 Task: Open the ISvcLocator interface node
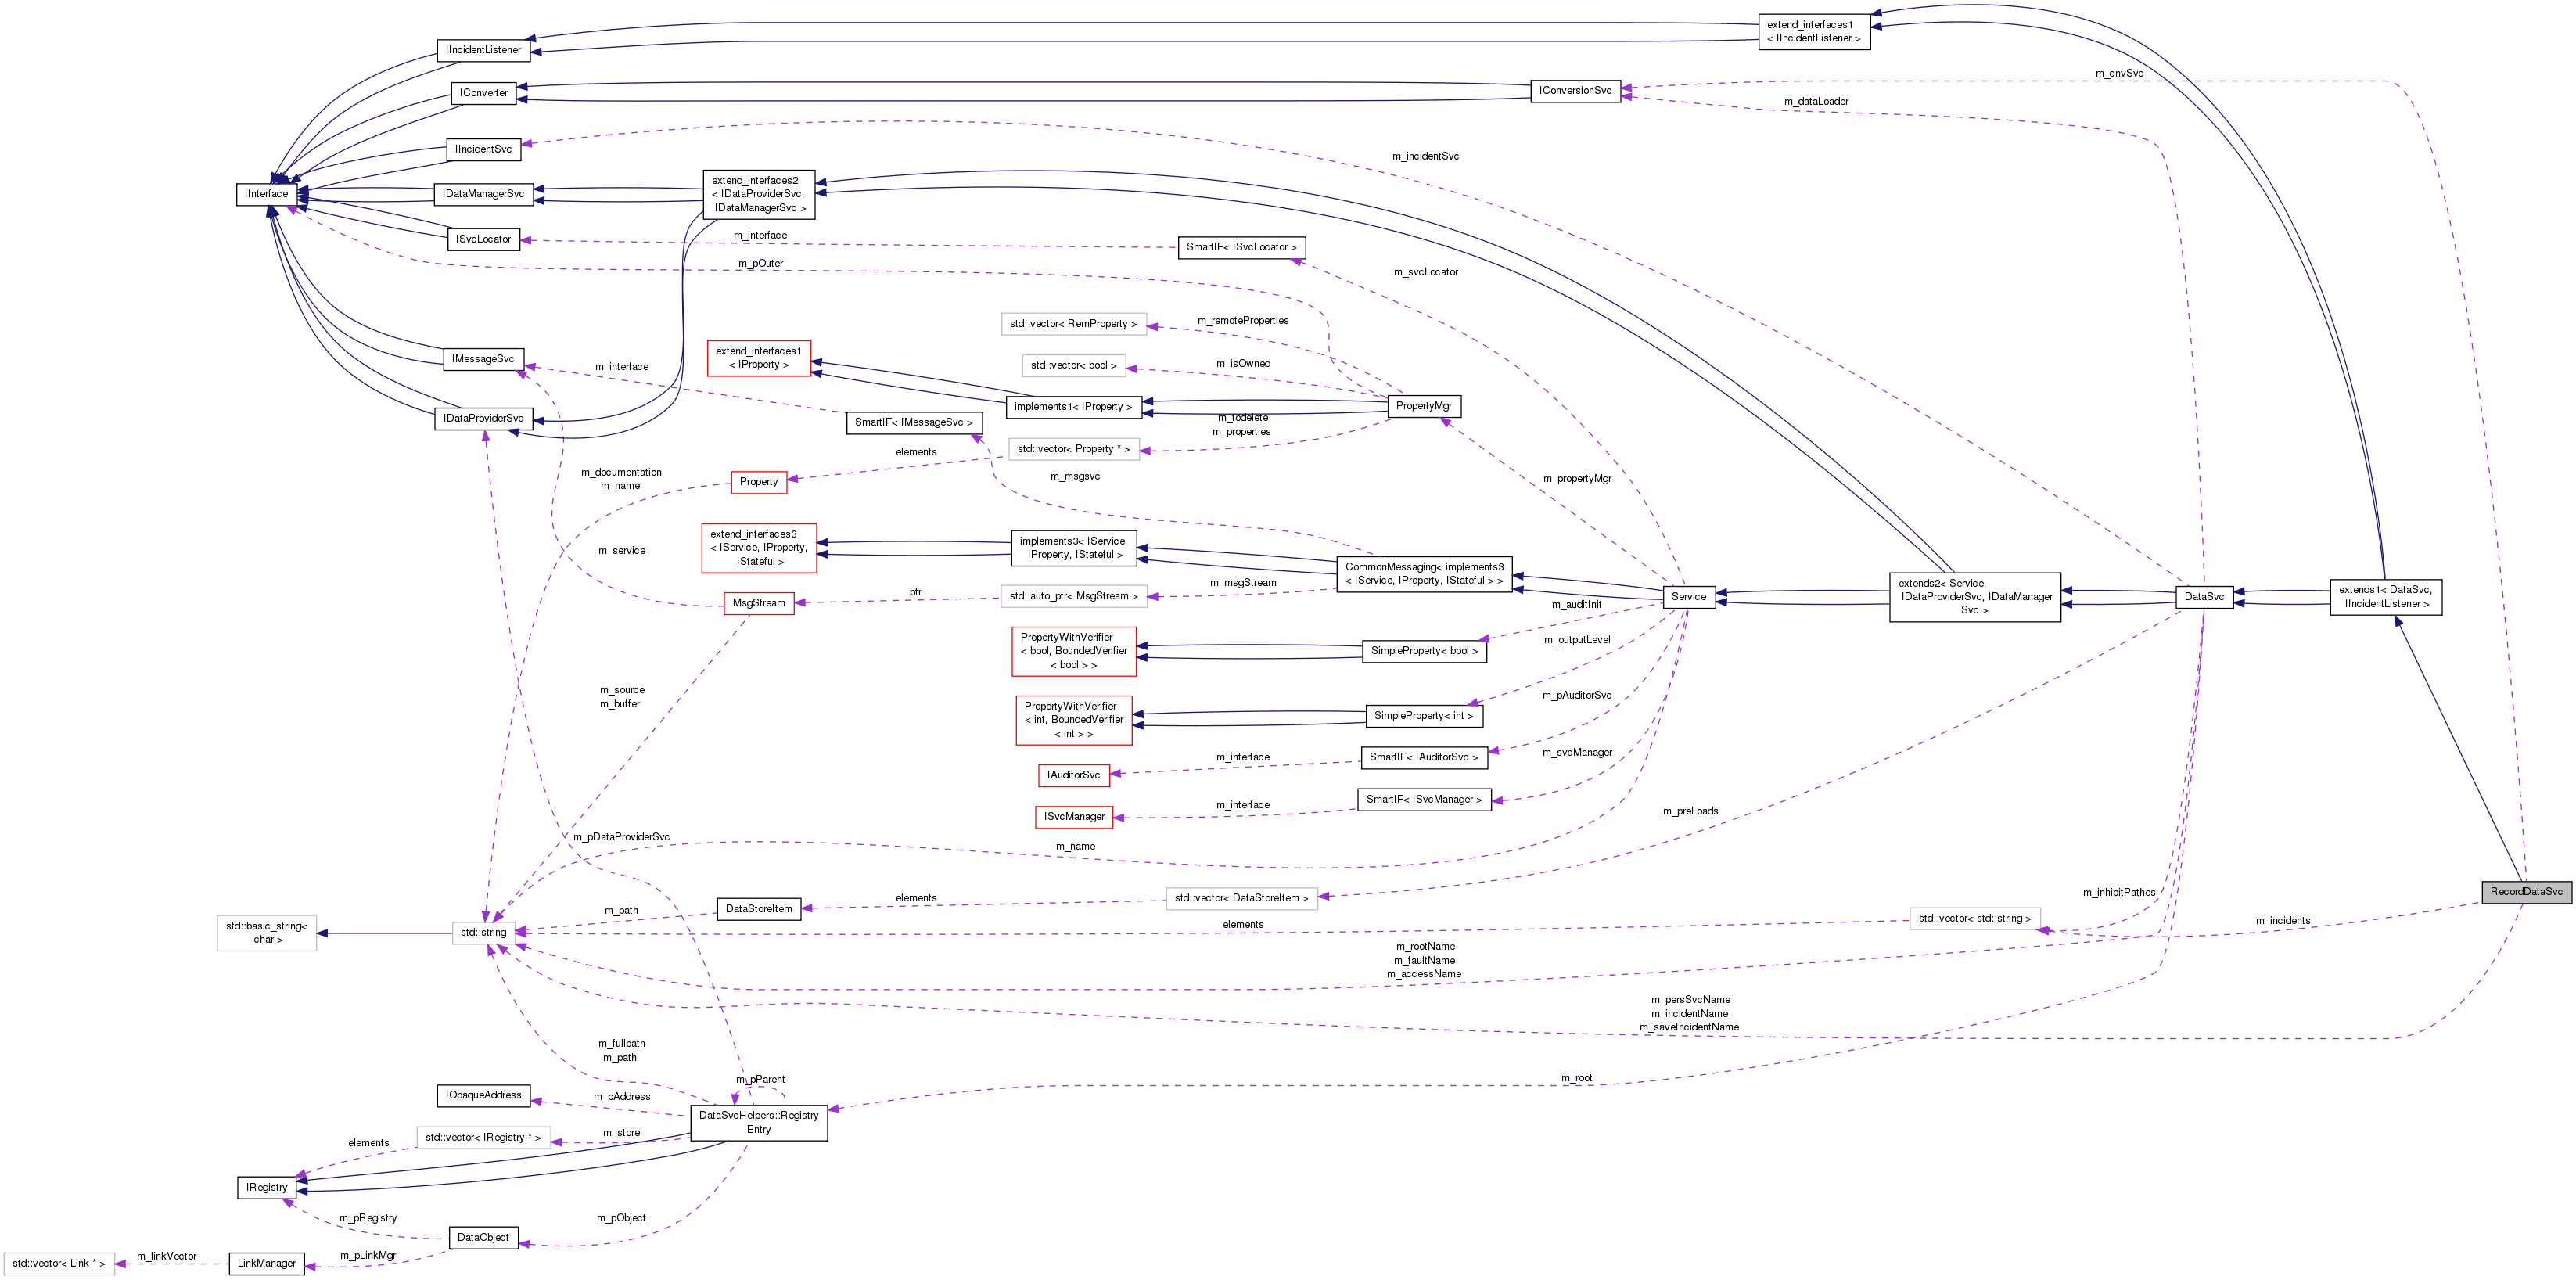[483, 239]
